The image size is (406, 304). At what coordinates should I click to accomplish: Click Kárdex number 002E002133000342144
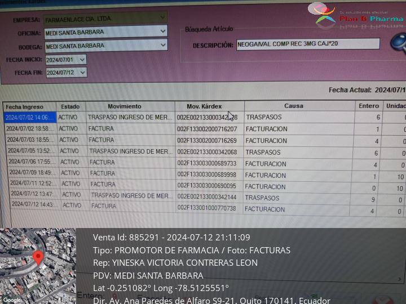point(207,197)
